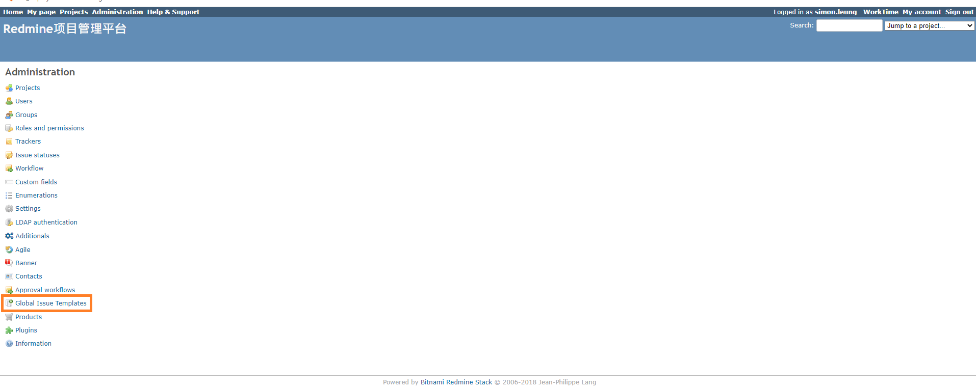Image resolution: width=976 pixels, height=391 pixels.
Task: Click the Approval workflows icon
Action: [x=9, y=290]
